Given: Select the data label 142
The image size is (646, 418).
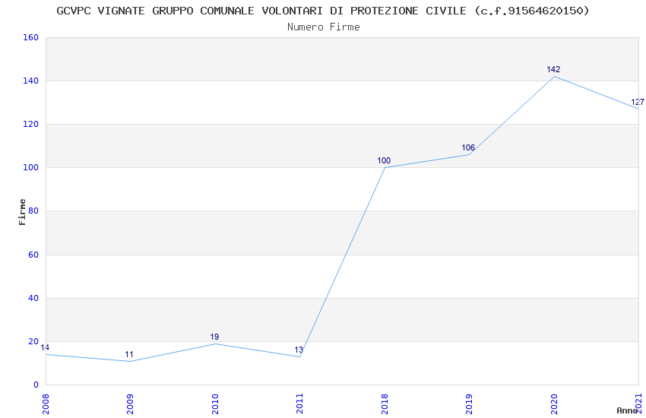Looking at the screenshot, I should pyautogui.click(x=553, y=70).
